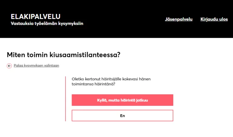Screen dimensions: 233x137
Task: Follow "Palaa kysymyksen valintaan" link
Action: click(36, 65)
